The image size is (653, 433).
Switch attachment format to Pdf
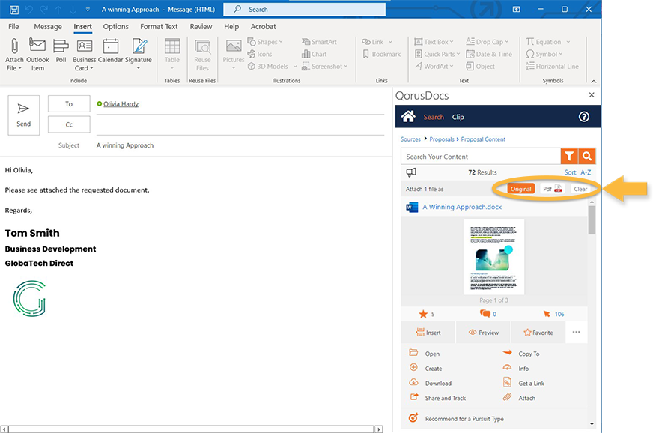tap(550, 189)
